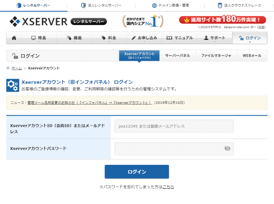
Task: Open the 詳細 link under the banner
Action: [261, 27]
